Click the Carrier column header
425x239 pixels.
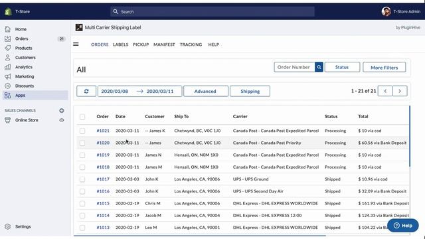240,117
